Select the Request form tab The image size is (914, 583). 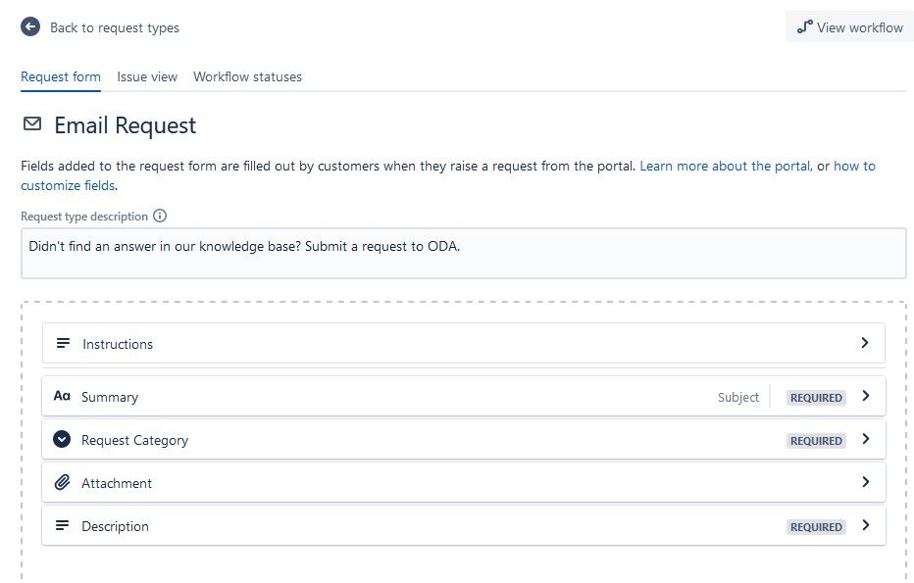pos(61,76)
